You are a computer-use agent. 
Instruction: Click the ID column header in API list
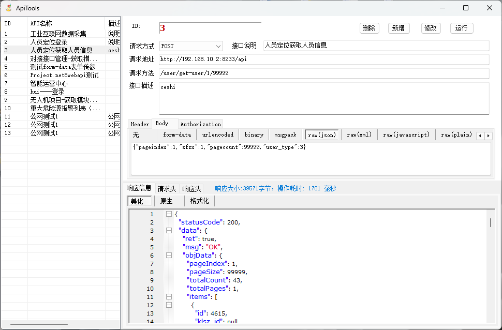click(x=14, y=23)
